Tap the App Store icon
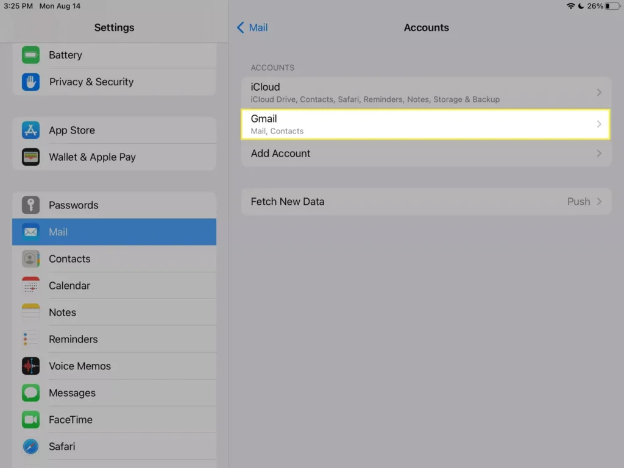 30,130
